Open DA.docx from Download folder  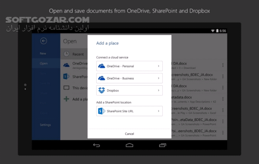[x=196, y=65]
